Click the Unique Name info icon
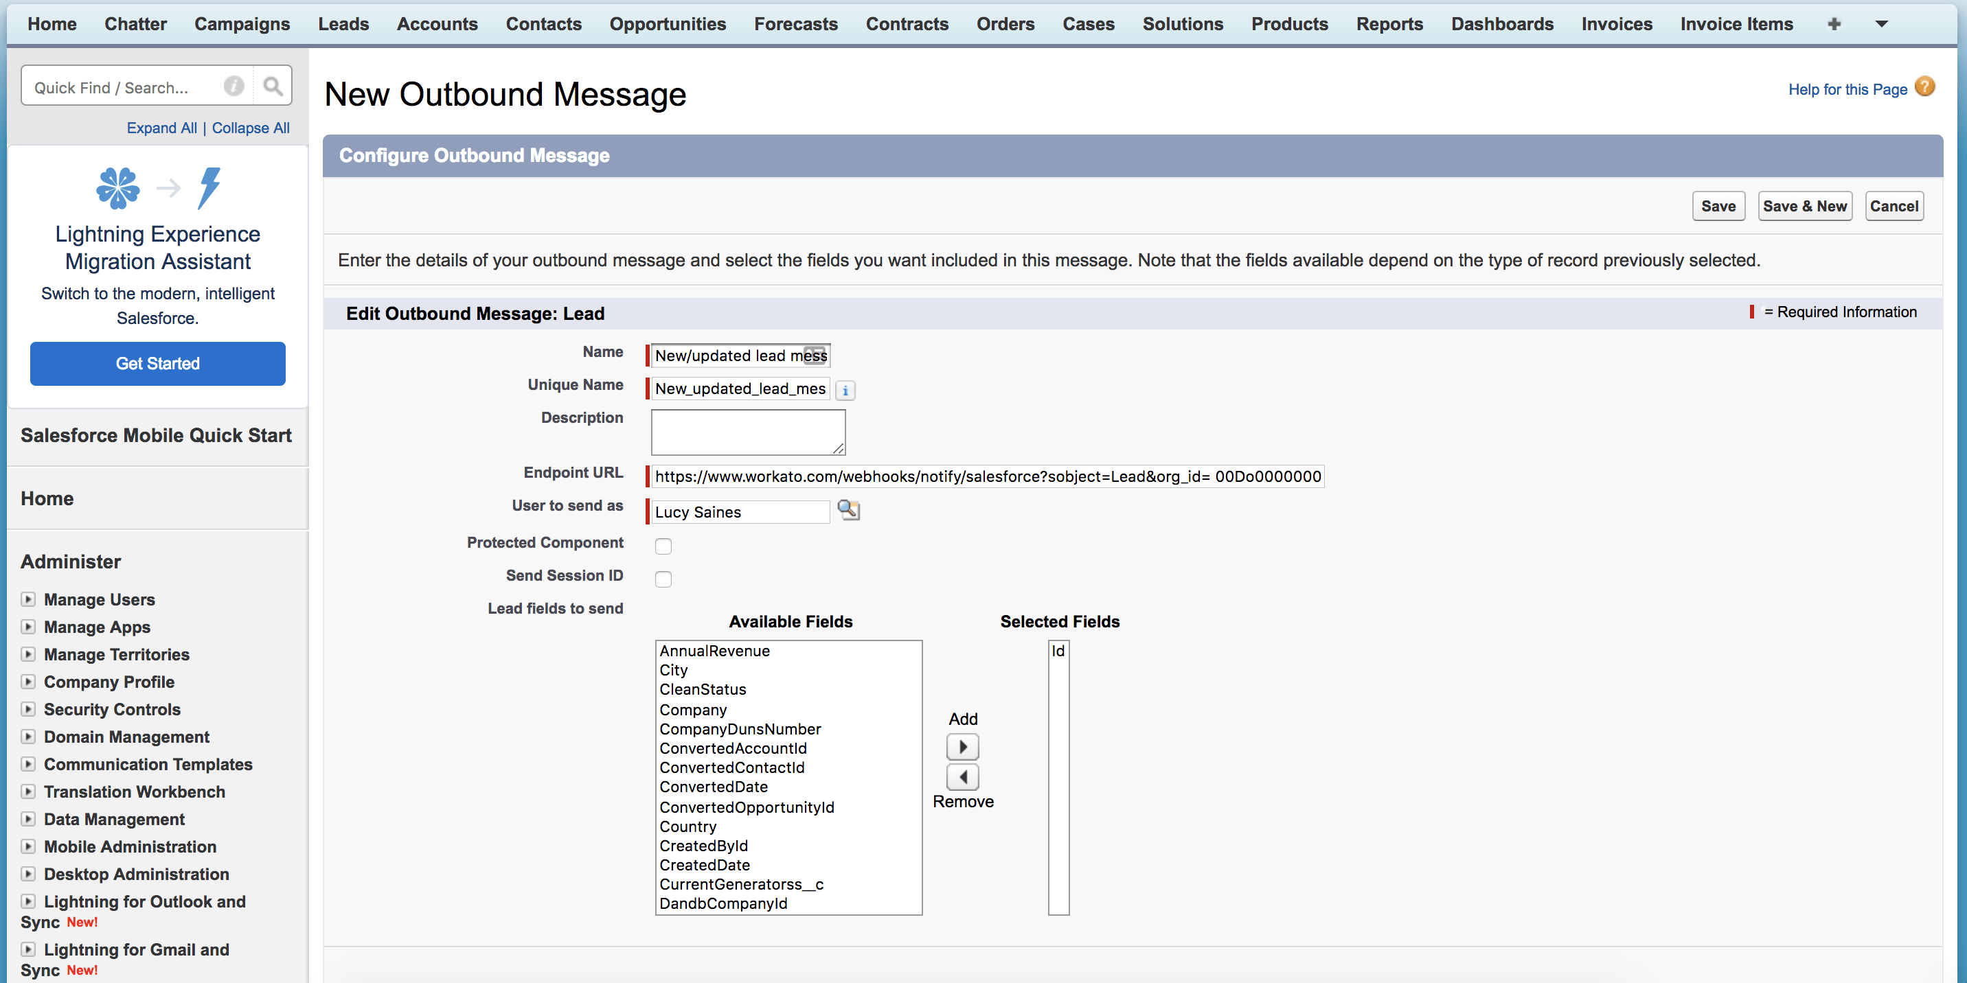Viewport: 1967px width, 983px height. click(x=845, y=390)
